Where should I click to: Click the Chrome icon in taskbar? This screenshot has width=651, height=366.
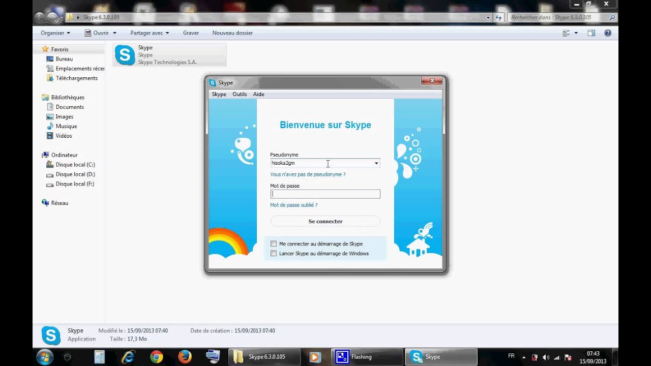pos(156,357)
